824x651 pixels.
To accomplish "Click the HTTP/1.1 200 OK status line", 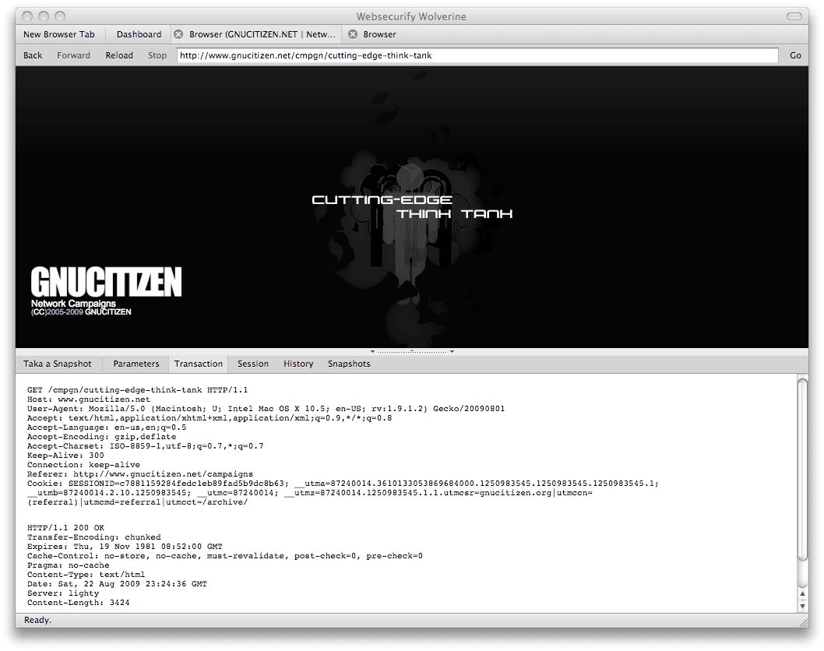I will pos(65,527).
